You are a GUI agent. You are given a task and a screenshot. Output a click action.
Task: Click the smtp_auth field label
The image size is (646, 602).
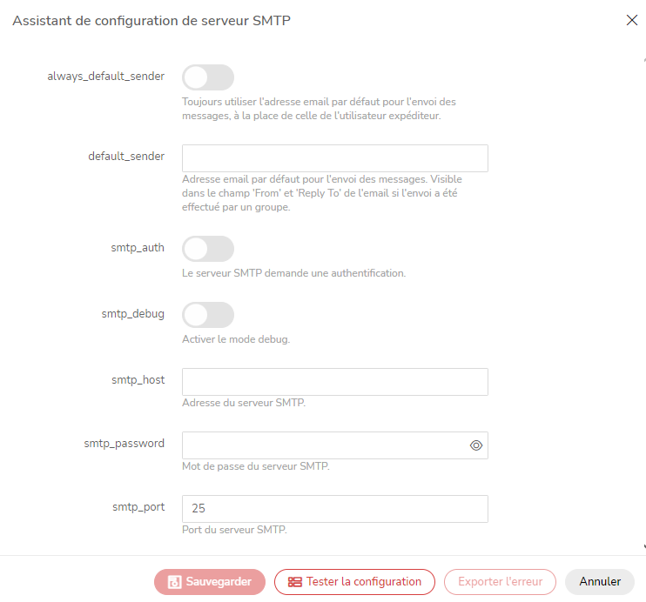[x=138, y=248]
